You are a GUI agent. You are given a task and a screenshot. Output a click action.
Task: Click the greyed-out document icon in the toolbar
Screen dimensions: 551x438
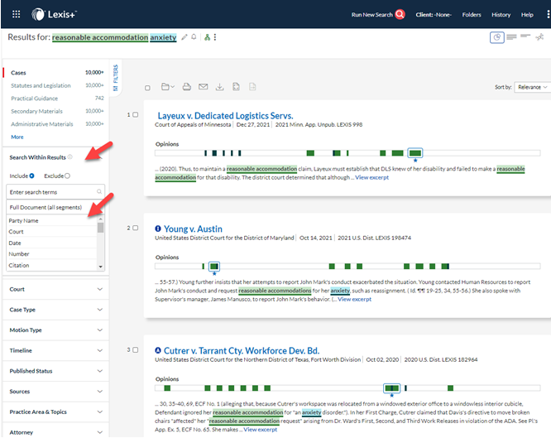tap(252, 87)
